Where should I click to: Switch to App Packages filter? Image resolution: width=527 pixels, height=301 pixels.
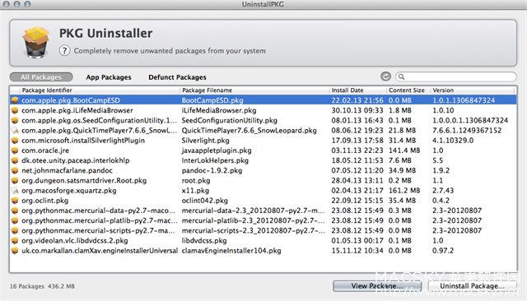point(109,77)
